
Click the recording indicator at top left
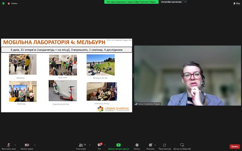13,3
